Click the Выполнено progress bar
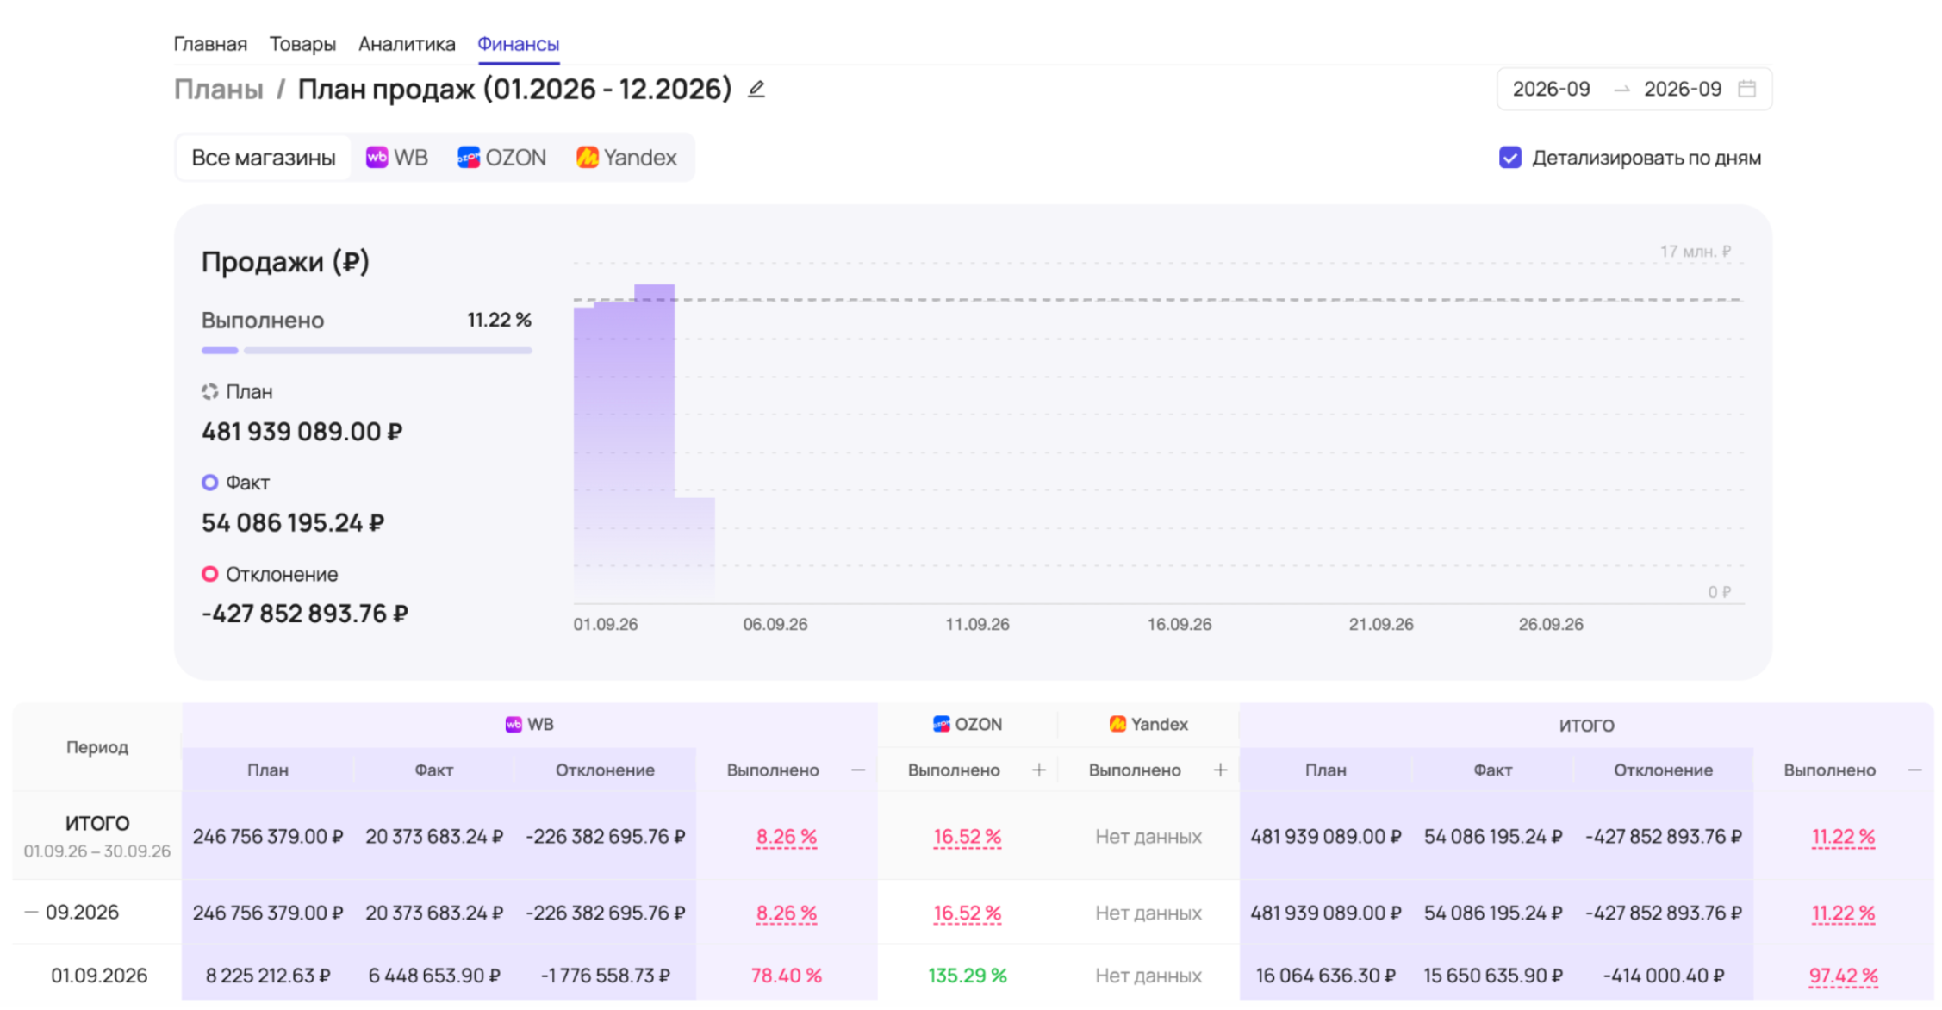Viewport: 1942px width, 1010px height. pyautogui.click(x=367, y=351)
